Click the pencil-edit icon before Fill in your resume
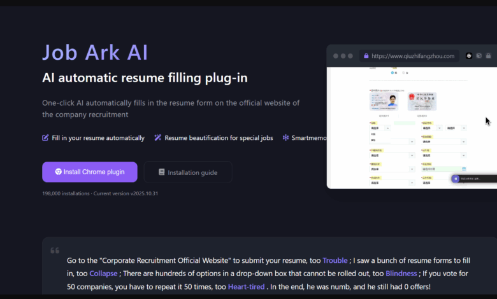The image size is (497, 299). (45, 137)
